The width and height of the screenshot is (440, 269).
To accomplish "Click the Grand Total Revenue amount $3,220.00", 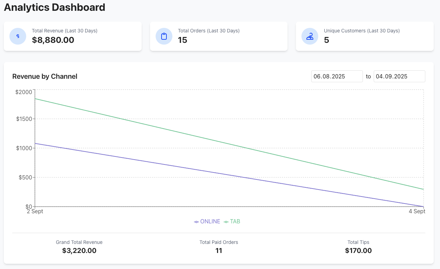I will click(79, 251).
